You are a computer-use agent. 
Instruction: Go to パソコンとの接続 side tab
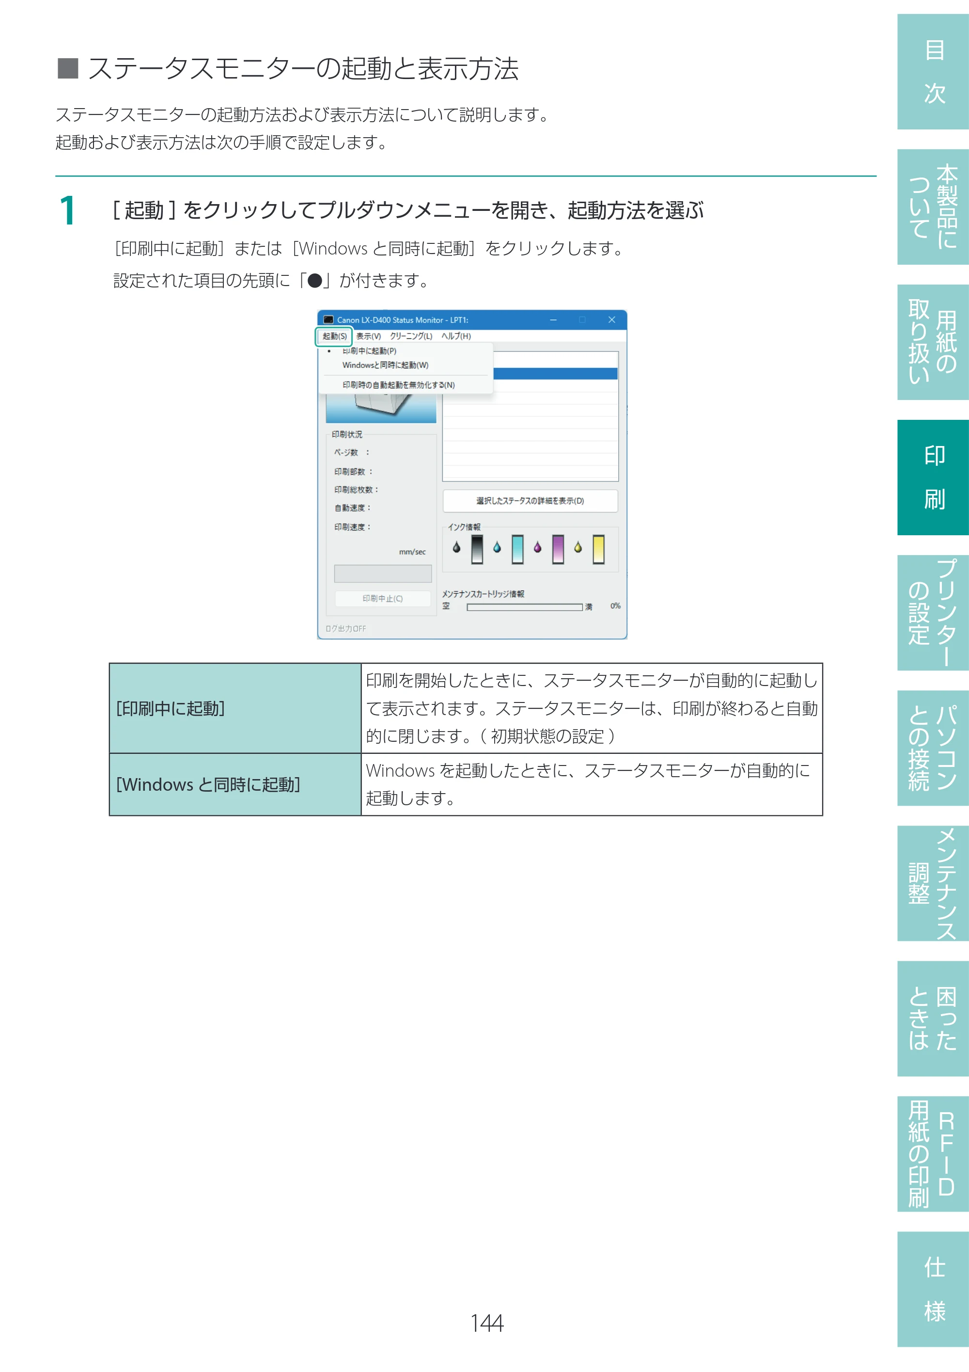(933, 748)
